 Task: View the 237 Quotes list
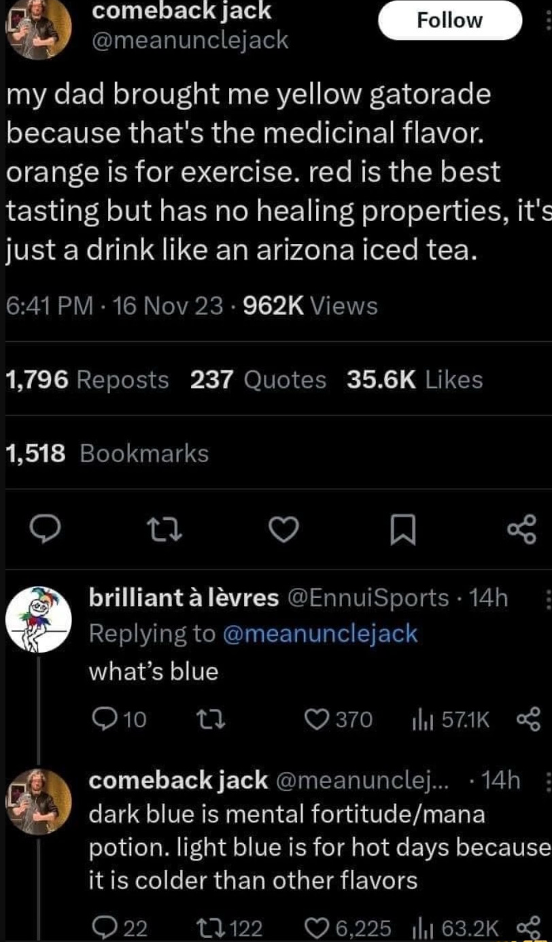(258, 380)
